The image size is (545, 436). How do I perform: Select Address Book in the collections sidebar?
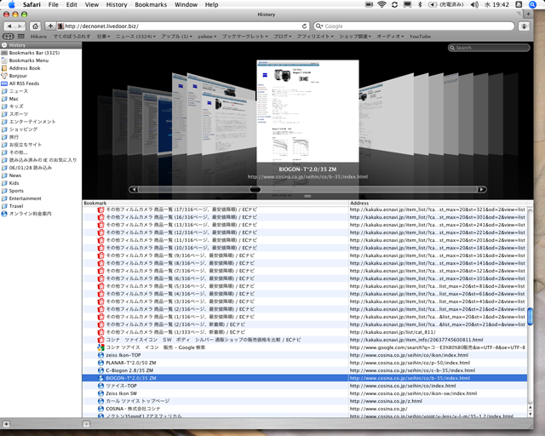pos(41,68)
